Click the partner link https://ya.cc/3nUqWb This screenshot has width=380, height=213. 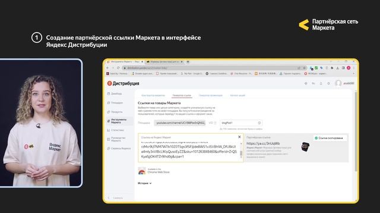point(263,143)
